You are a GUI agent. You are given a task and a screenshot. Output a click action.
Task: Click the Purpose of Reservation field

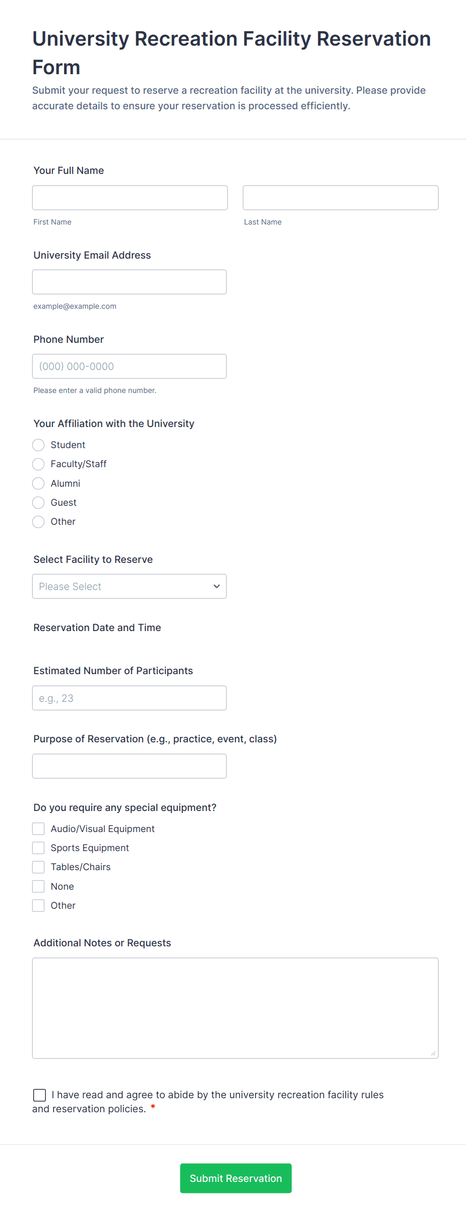point(129,766)
